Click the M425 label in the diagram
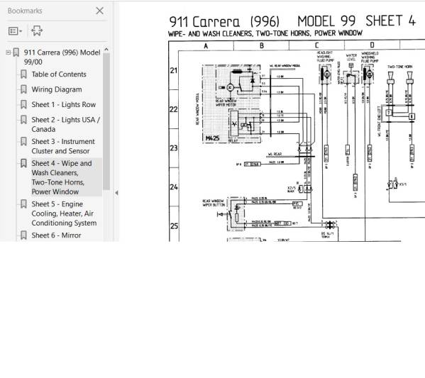 click(213, 138)
